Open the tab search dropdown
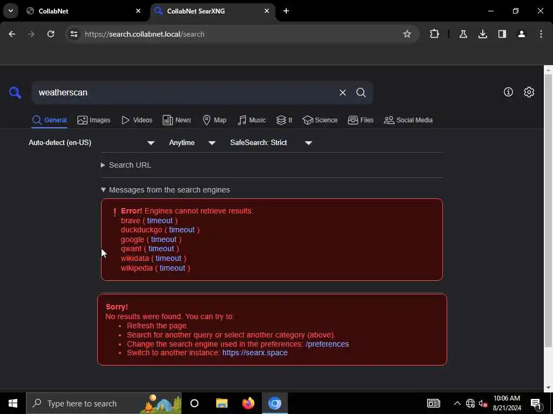Image resolution: width=553 pixels, height=414 pixels. 11,11
